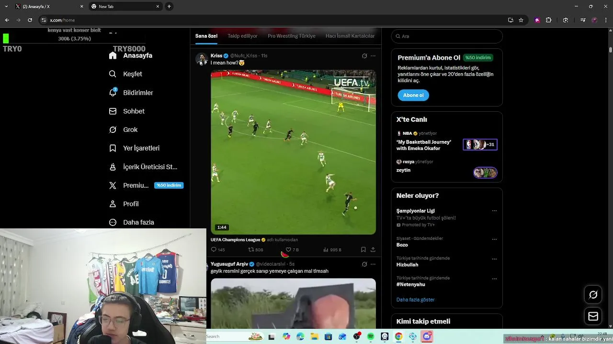Screen dimensions: 613x344
Task: Reload the page with refresh icon
Action: (30, 20)
